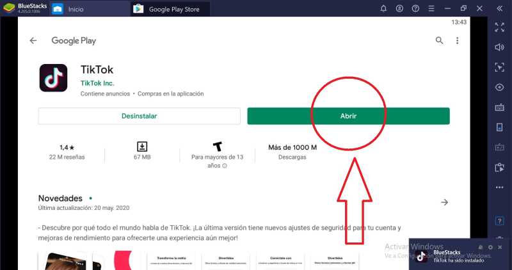Viewport: 512px width, 270px height.
Task: Click the phone rotate icon in sidebar
Action: pyautogui.click(x=500, y=127)
